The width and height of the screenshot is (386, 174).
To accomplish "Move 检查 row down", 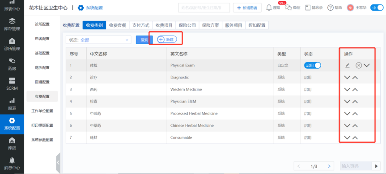I will pos(347,101).
